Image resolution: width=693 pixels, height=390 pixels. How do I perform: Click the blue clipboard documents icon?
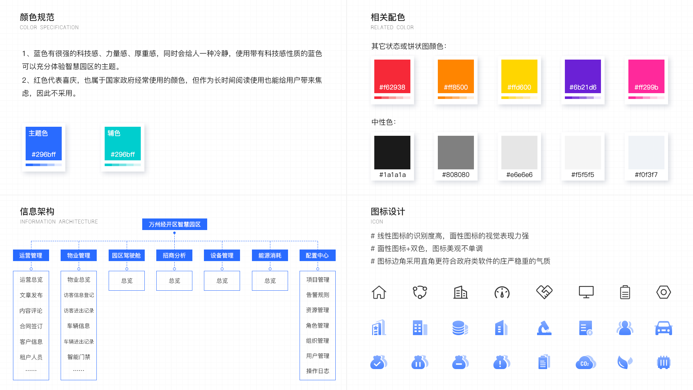(544, 362)
